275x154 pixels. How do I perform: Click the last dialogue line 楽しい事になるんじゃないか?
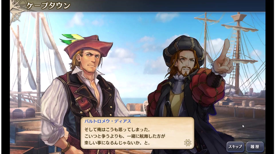point(117,143)
